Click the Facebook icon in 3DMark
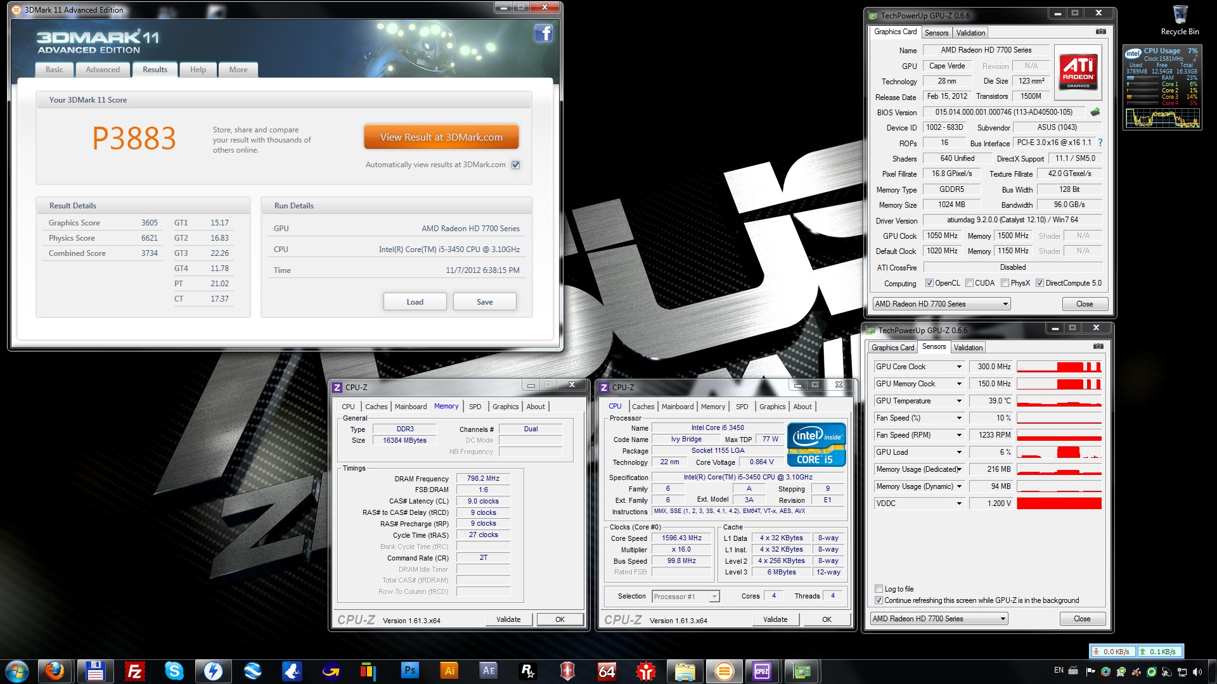1217x684 pixels. click(543, 34)
